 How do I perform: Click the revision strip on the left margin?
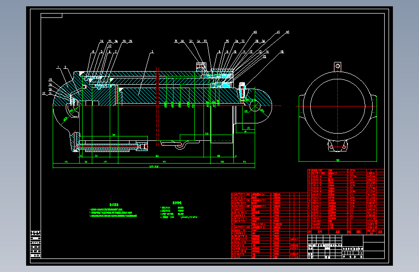(36, 244)
